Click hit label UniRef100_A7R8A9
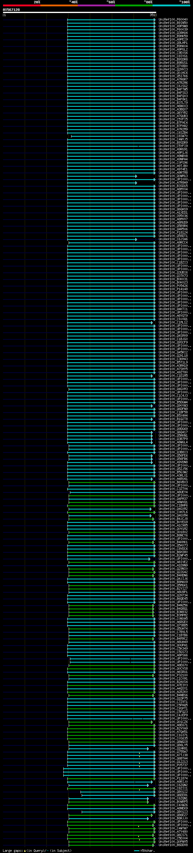This screenshot has width=193, height=853. [x=173, y=183]
